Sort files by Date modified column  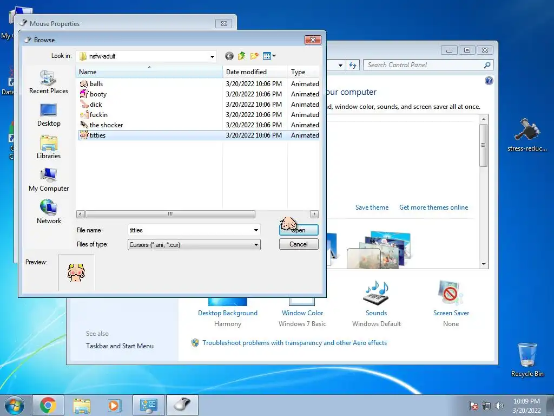[255, 72]
